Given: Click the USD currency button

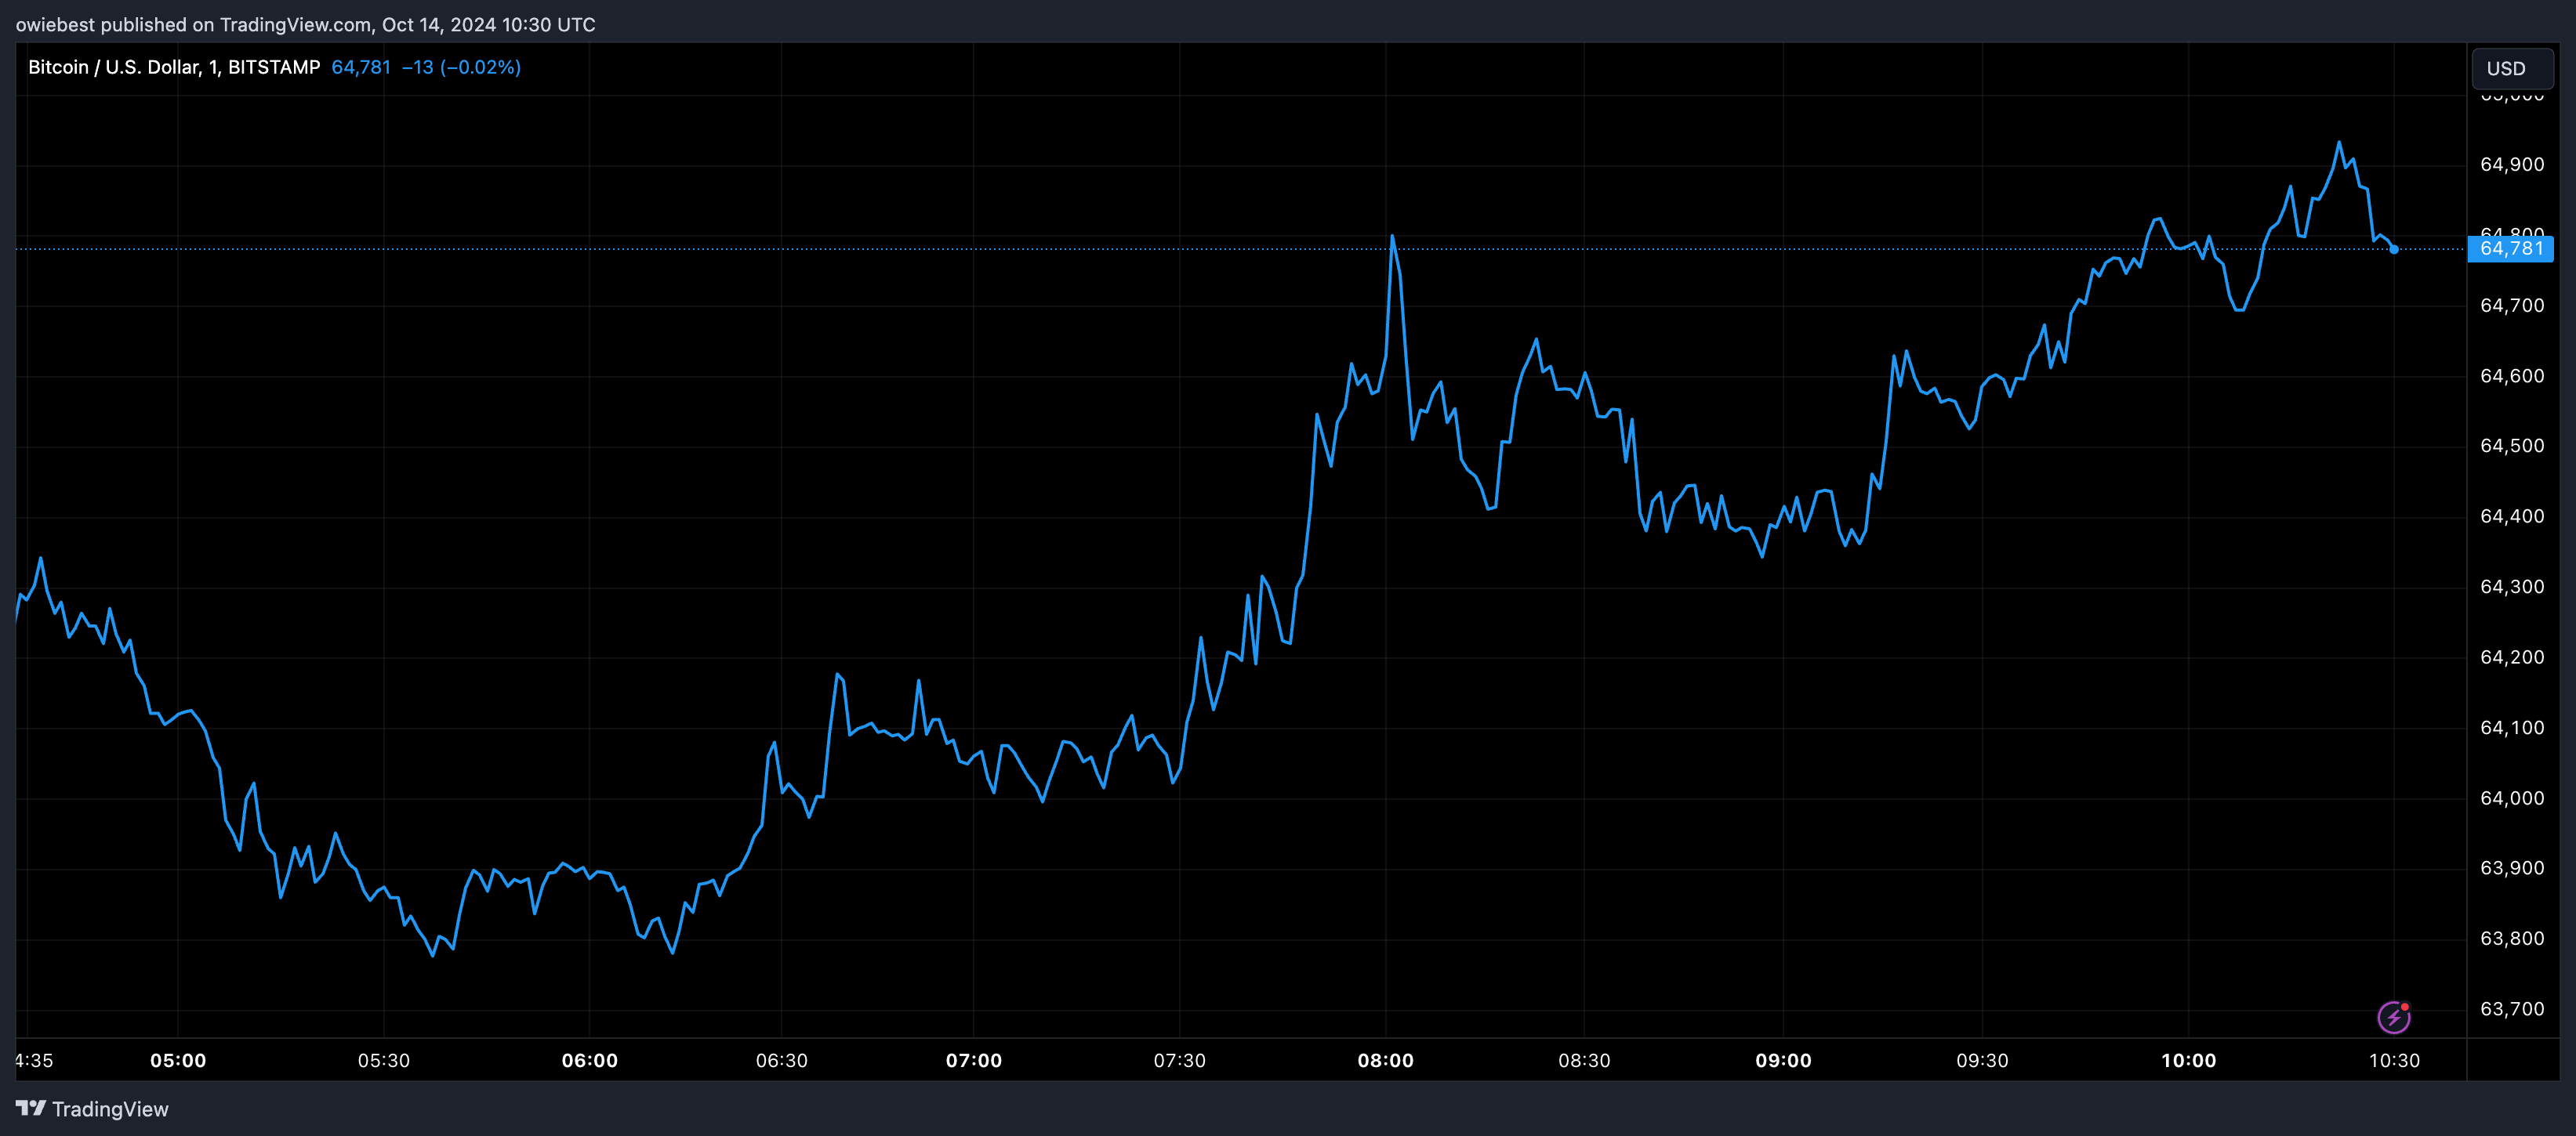Looking at the screenshot, I should (2512, 69).
